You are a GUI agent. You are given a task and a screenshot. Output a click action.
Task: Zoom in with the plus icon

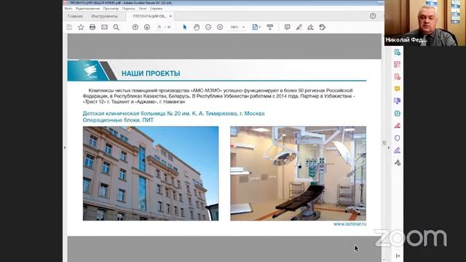(x=220, y=27)
